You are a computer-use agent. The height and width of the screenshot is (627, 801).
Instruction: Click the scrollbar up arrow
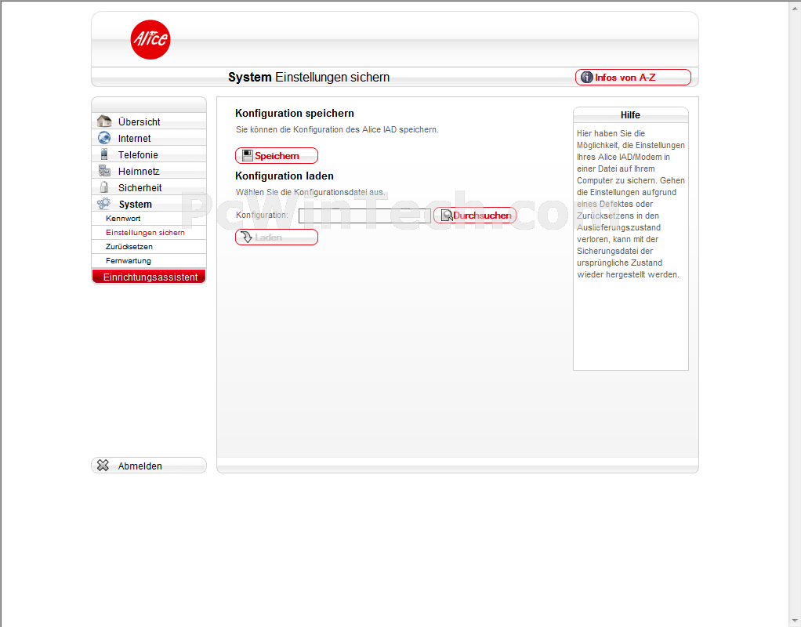[794, 6]
